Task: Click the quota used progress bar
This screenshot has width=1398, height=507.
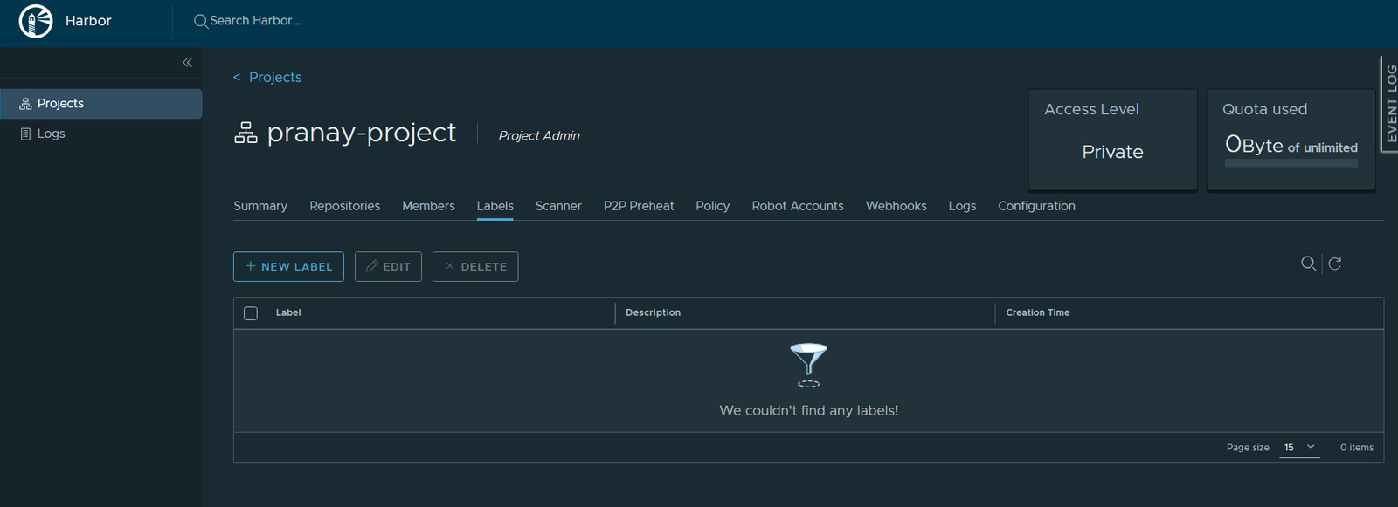Action: 1291,163
